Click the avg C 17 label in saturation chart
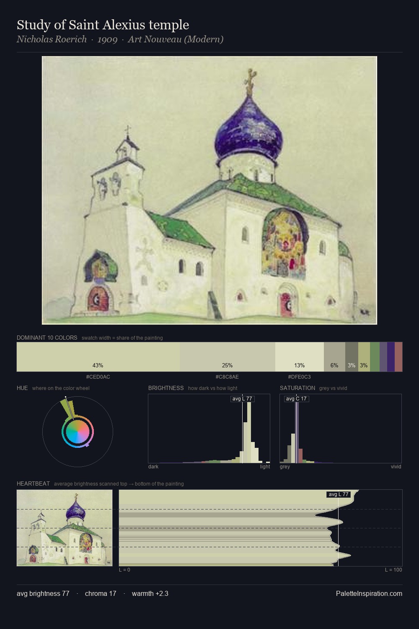419x629 pixels. [297, 399]
